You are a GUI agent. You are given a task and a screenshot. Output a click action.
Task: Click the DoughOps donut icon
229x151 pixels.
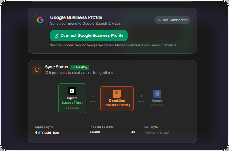pos(117,93)
